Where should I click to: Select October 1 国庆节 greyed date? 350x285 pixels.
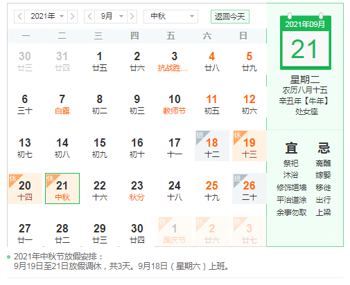point(175,231)
